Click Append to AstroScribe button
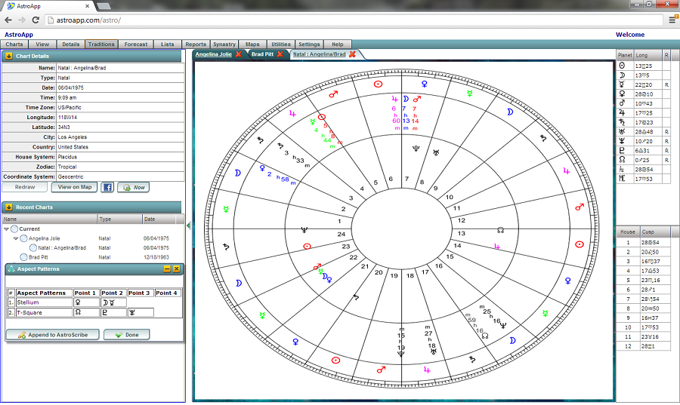Viewport: 680px width, 405px height. coord(52,334)
